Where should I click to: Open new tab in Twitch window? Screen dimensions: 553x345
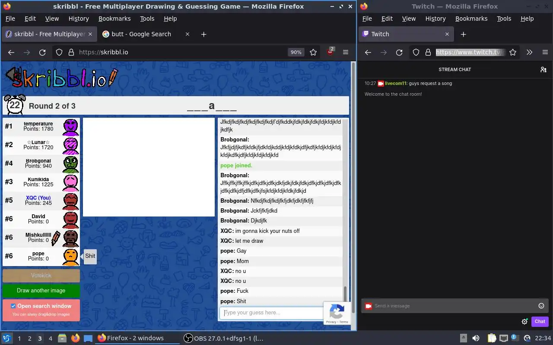click(x=463, y=34)
